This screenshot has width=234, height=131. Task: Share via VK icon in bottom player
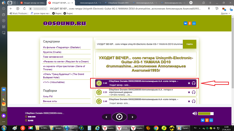203,120
